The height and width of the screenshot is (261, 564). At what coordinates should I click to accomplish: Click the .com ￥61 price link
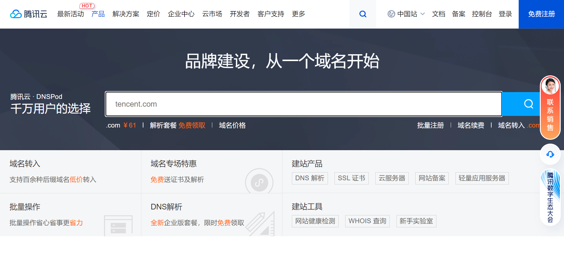(x=121, y=125)
